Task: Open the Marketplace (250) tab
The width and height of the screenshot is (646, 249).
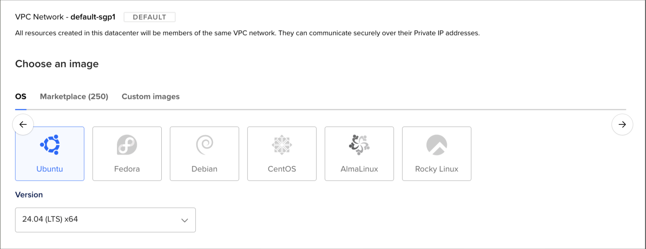Action: (74, 97)
